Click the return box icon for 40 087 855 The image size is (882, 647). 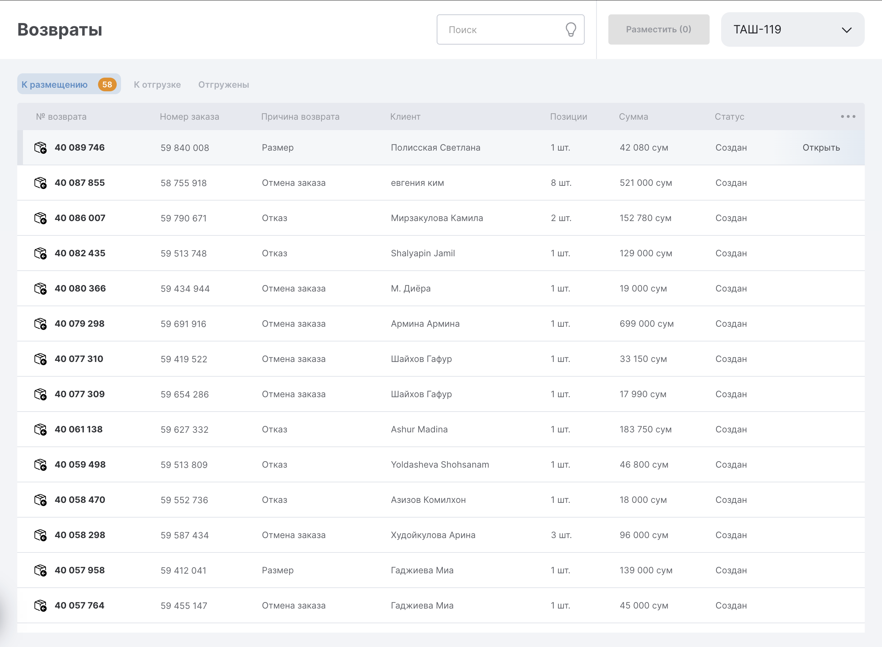[x=40, y=183]
